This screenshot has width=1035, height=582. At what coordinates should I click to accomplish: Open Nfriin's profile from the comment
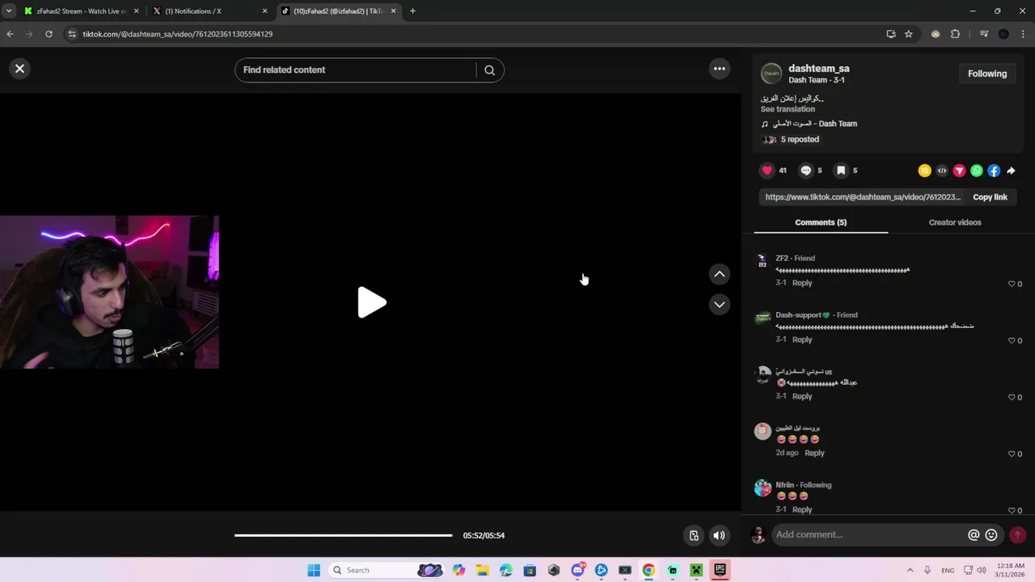click(784, 485)
